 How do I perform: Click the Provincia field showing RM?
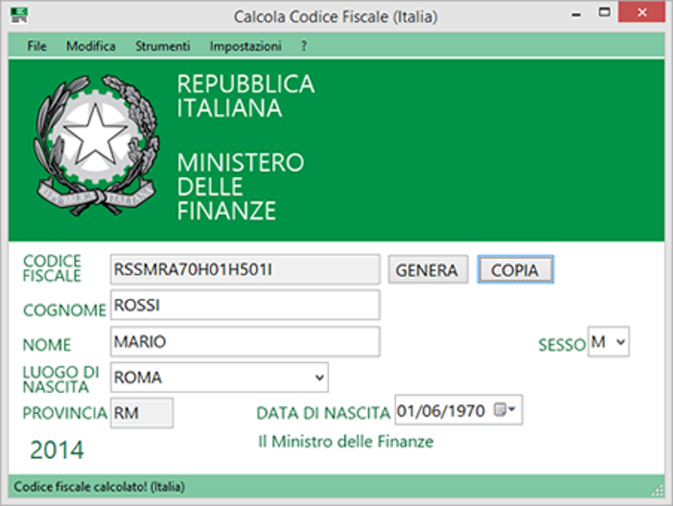tap(142, 413)
